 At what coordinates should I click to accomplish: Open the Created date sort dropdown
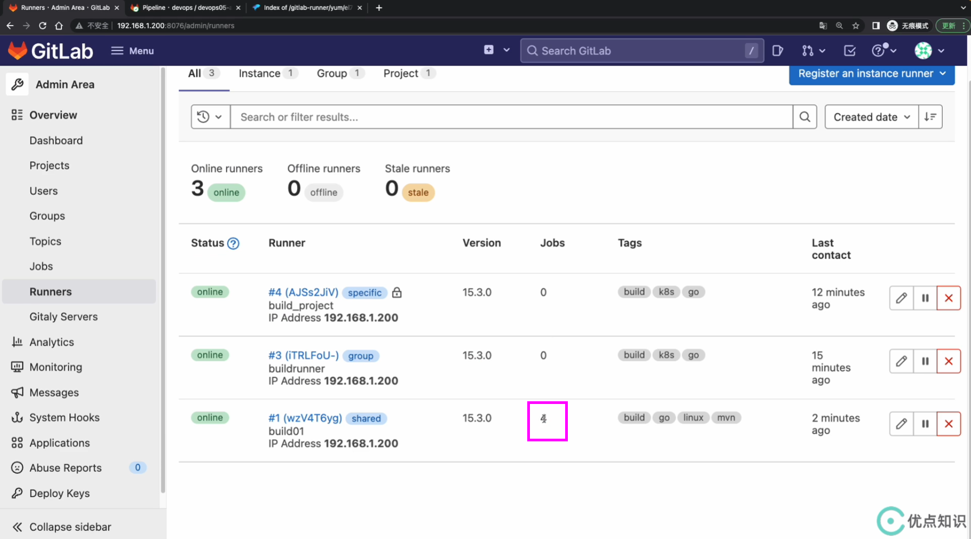coord(871,117)
